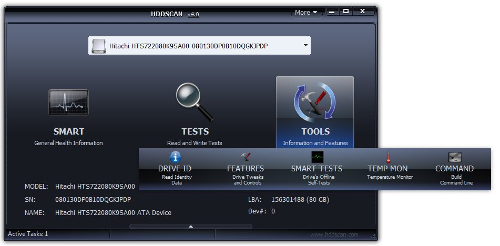Select FEATURES menu label
This screenshot has height=246, width=500.
[246, 169]
